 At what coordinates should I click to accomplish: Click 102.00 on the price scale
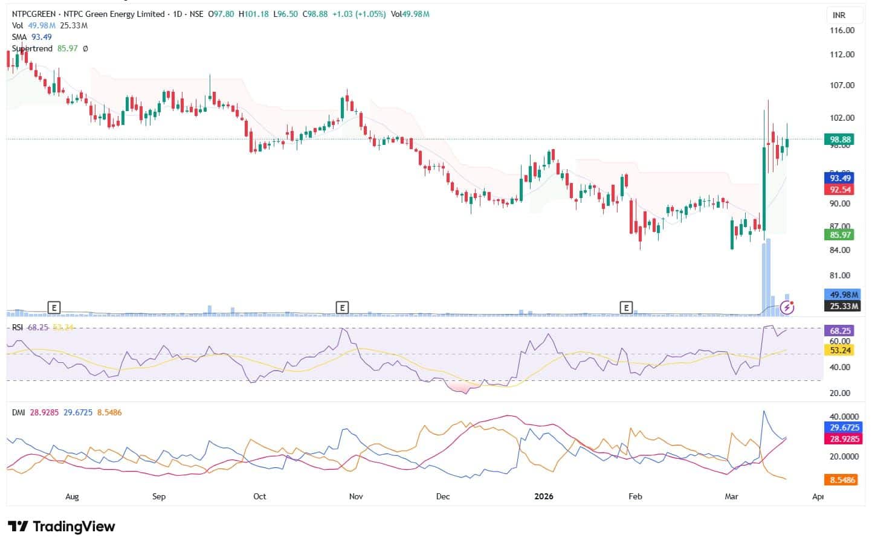coord(842,118)
